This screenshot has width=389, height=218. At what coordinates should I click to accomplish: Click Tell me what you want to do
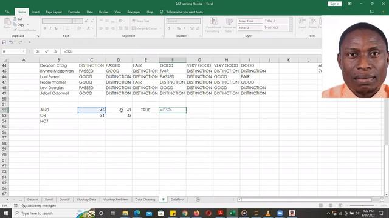[184, 12]
